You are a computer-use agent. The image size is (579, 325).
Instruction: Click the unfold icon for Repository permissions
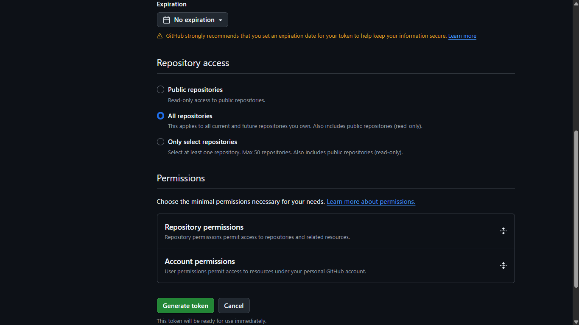pos(503,231)
